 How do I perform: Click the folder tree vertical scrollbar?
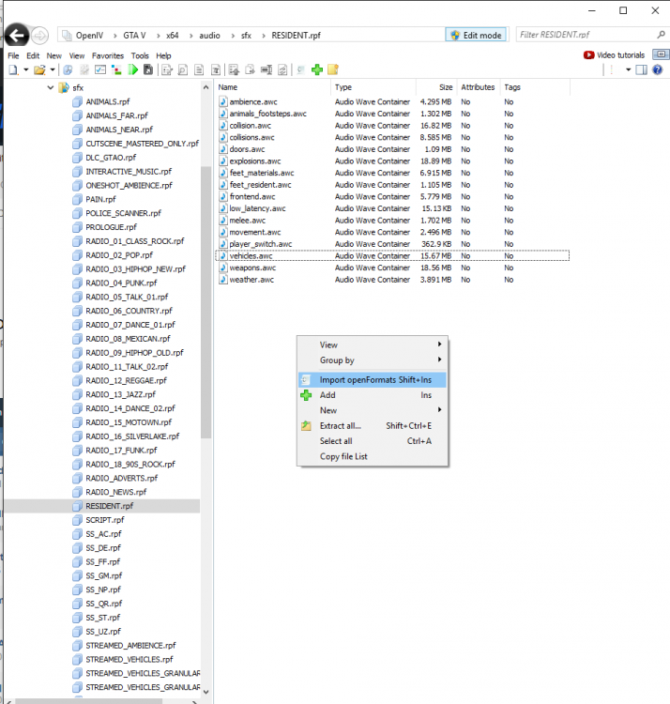pyautogui.click(x=206, y=301)
